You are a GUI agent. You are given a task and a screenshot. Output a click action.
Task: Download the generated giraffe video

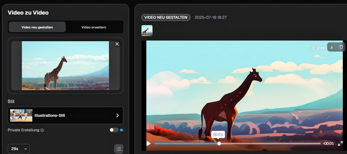332,47
